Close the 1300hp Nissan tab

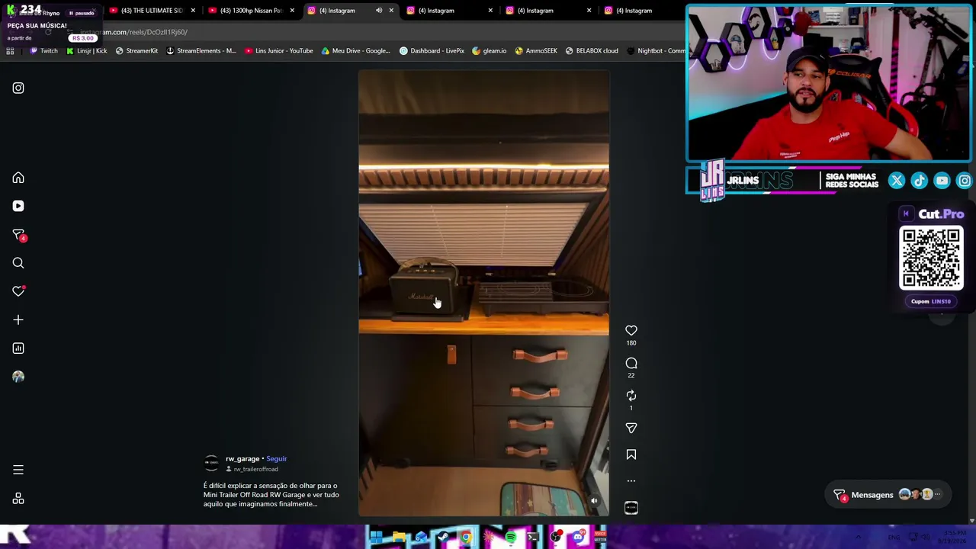click(292, 11)
